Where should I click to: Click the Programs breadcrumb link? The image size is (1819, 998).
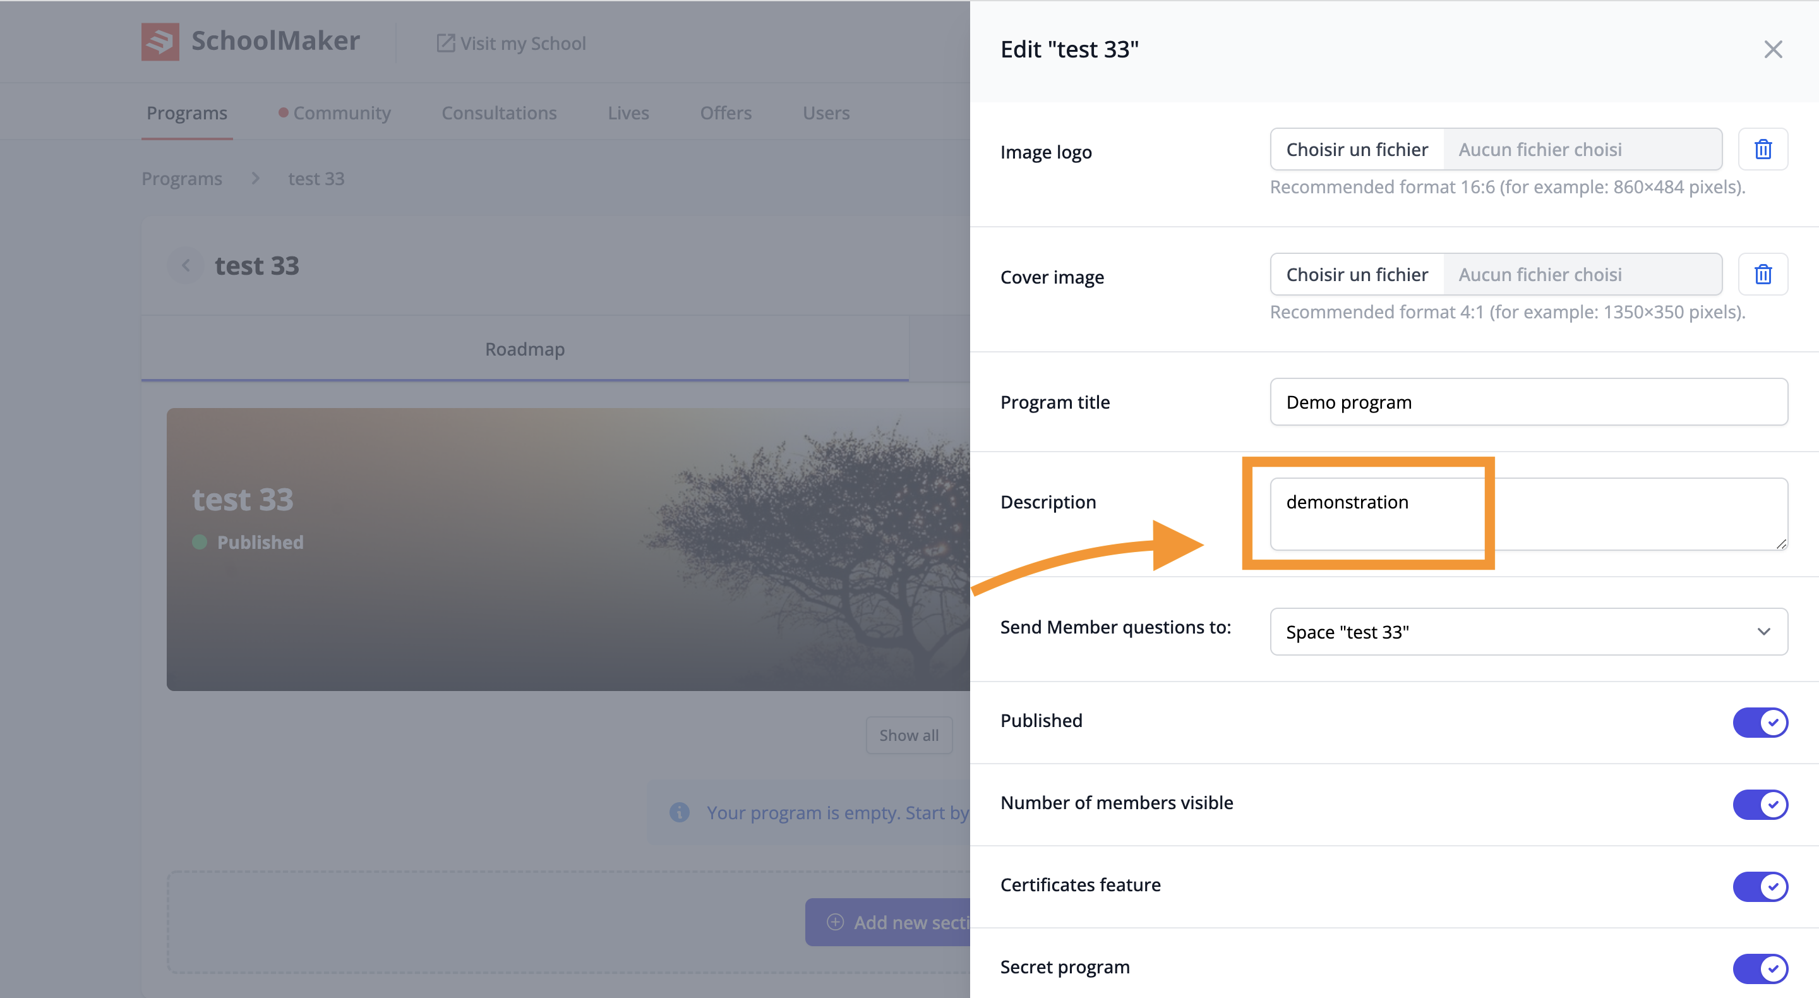click(182, 179)
